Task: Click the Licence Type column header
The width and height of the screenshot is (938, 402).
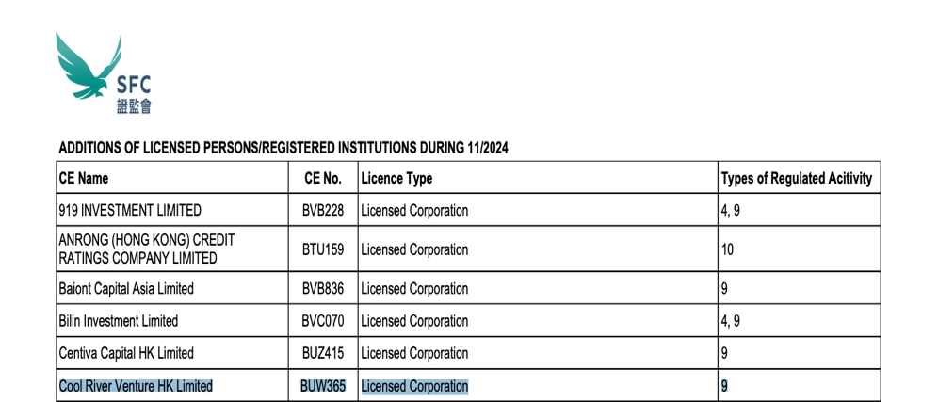Action: pos(396,178)
